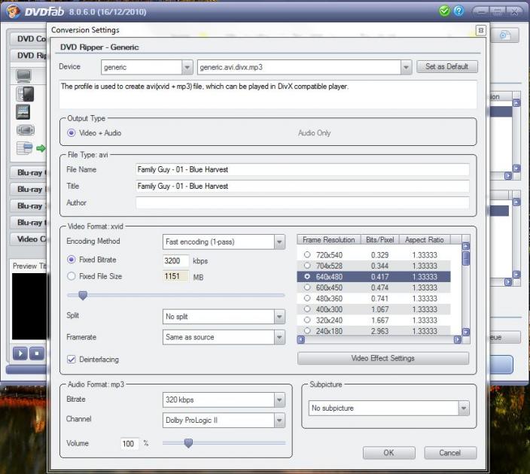This screenshot has width=530, height=474.
Task: Open Video Effect Settings
Action: [x=383, y=358]
